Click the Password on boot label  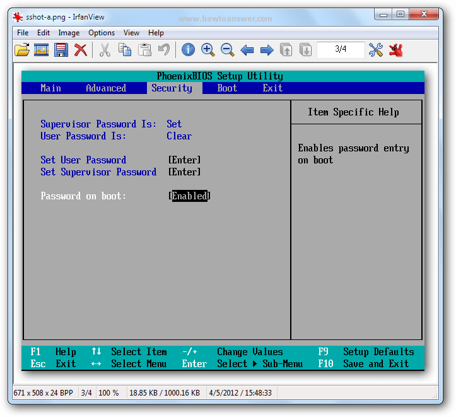click(83, 196)
